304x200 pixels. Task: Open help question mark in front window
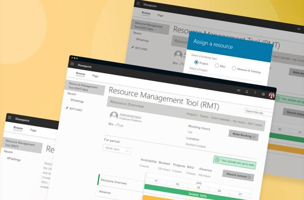255,93
